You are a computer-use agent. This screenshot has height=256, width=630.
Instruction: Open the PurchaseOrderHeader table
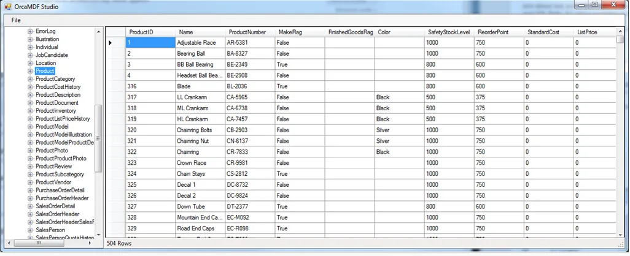click(x=61, y=198)
